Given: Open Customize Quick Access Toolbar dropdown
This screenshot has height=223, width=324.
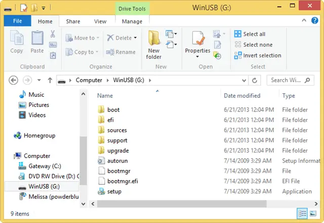Looking at the screenshot, I should 44,8.
